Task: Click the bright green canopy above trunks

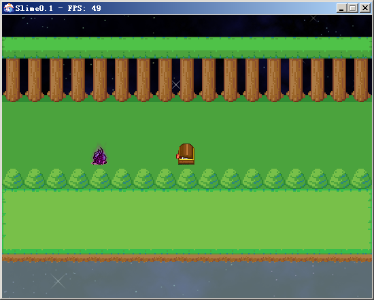Action: pyautogui.click(x=187, y=47)
